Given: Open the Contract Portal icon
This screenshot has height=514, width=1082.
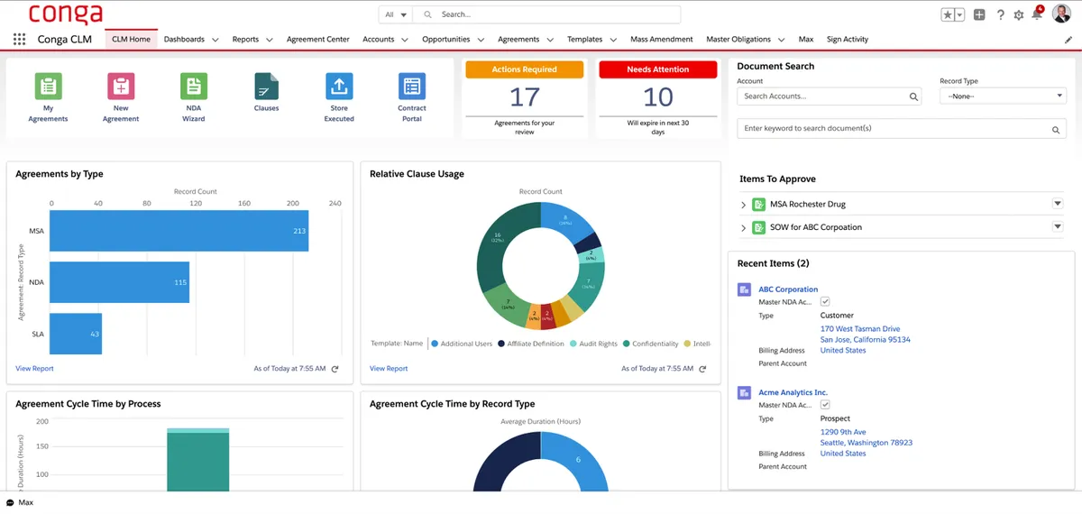Looking at the screenshot, I should point(412,87).
